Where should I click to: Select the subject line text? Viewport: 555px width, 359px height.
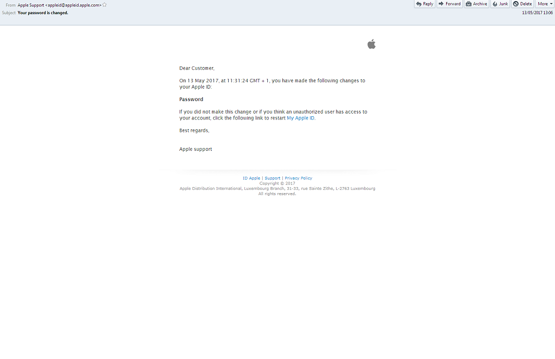(x=43, y=13)
